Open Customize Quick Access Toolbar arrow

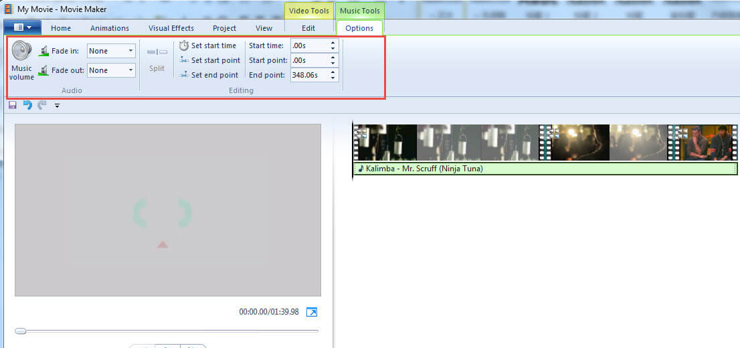57,106
